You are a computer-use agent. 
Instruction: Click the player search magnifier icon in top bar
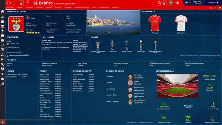coord(159,3)
